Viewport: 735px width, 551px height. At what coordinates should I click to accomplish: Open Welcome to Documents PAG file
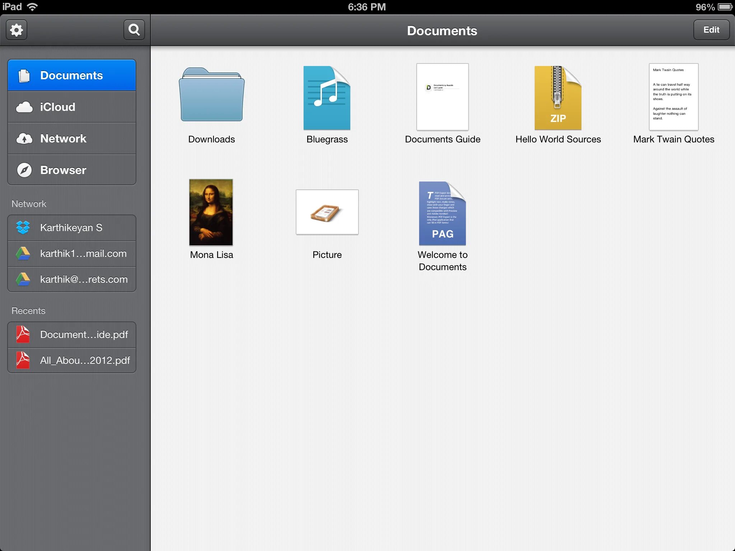(x=442, y=213)
